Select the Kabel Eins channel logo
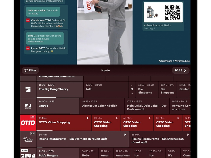211x158 pixels. (x=28, y=106)
